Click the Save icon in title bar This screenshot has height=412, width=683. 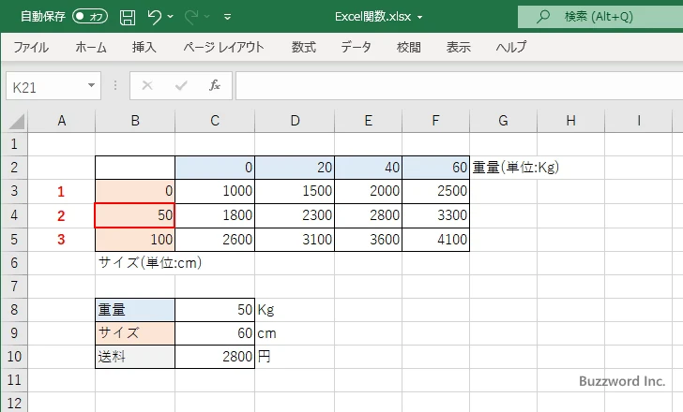[128, 17]
